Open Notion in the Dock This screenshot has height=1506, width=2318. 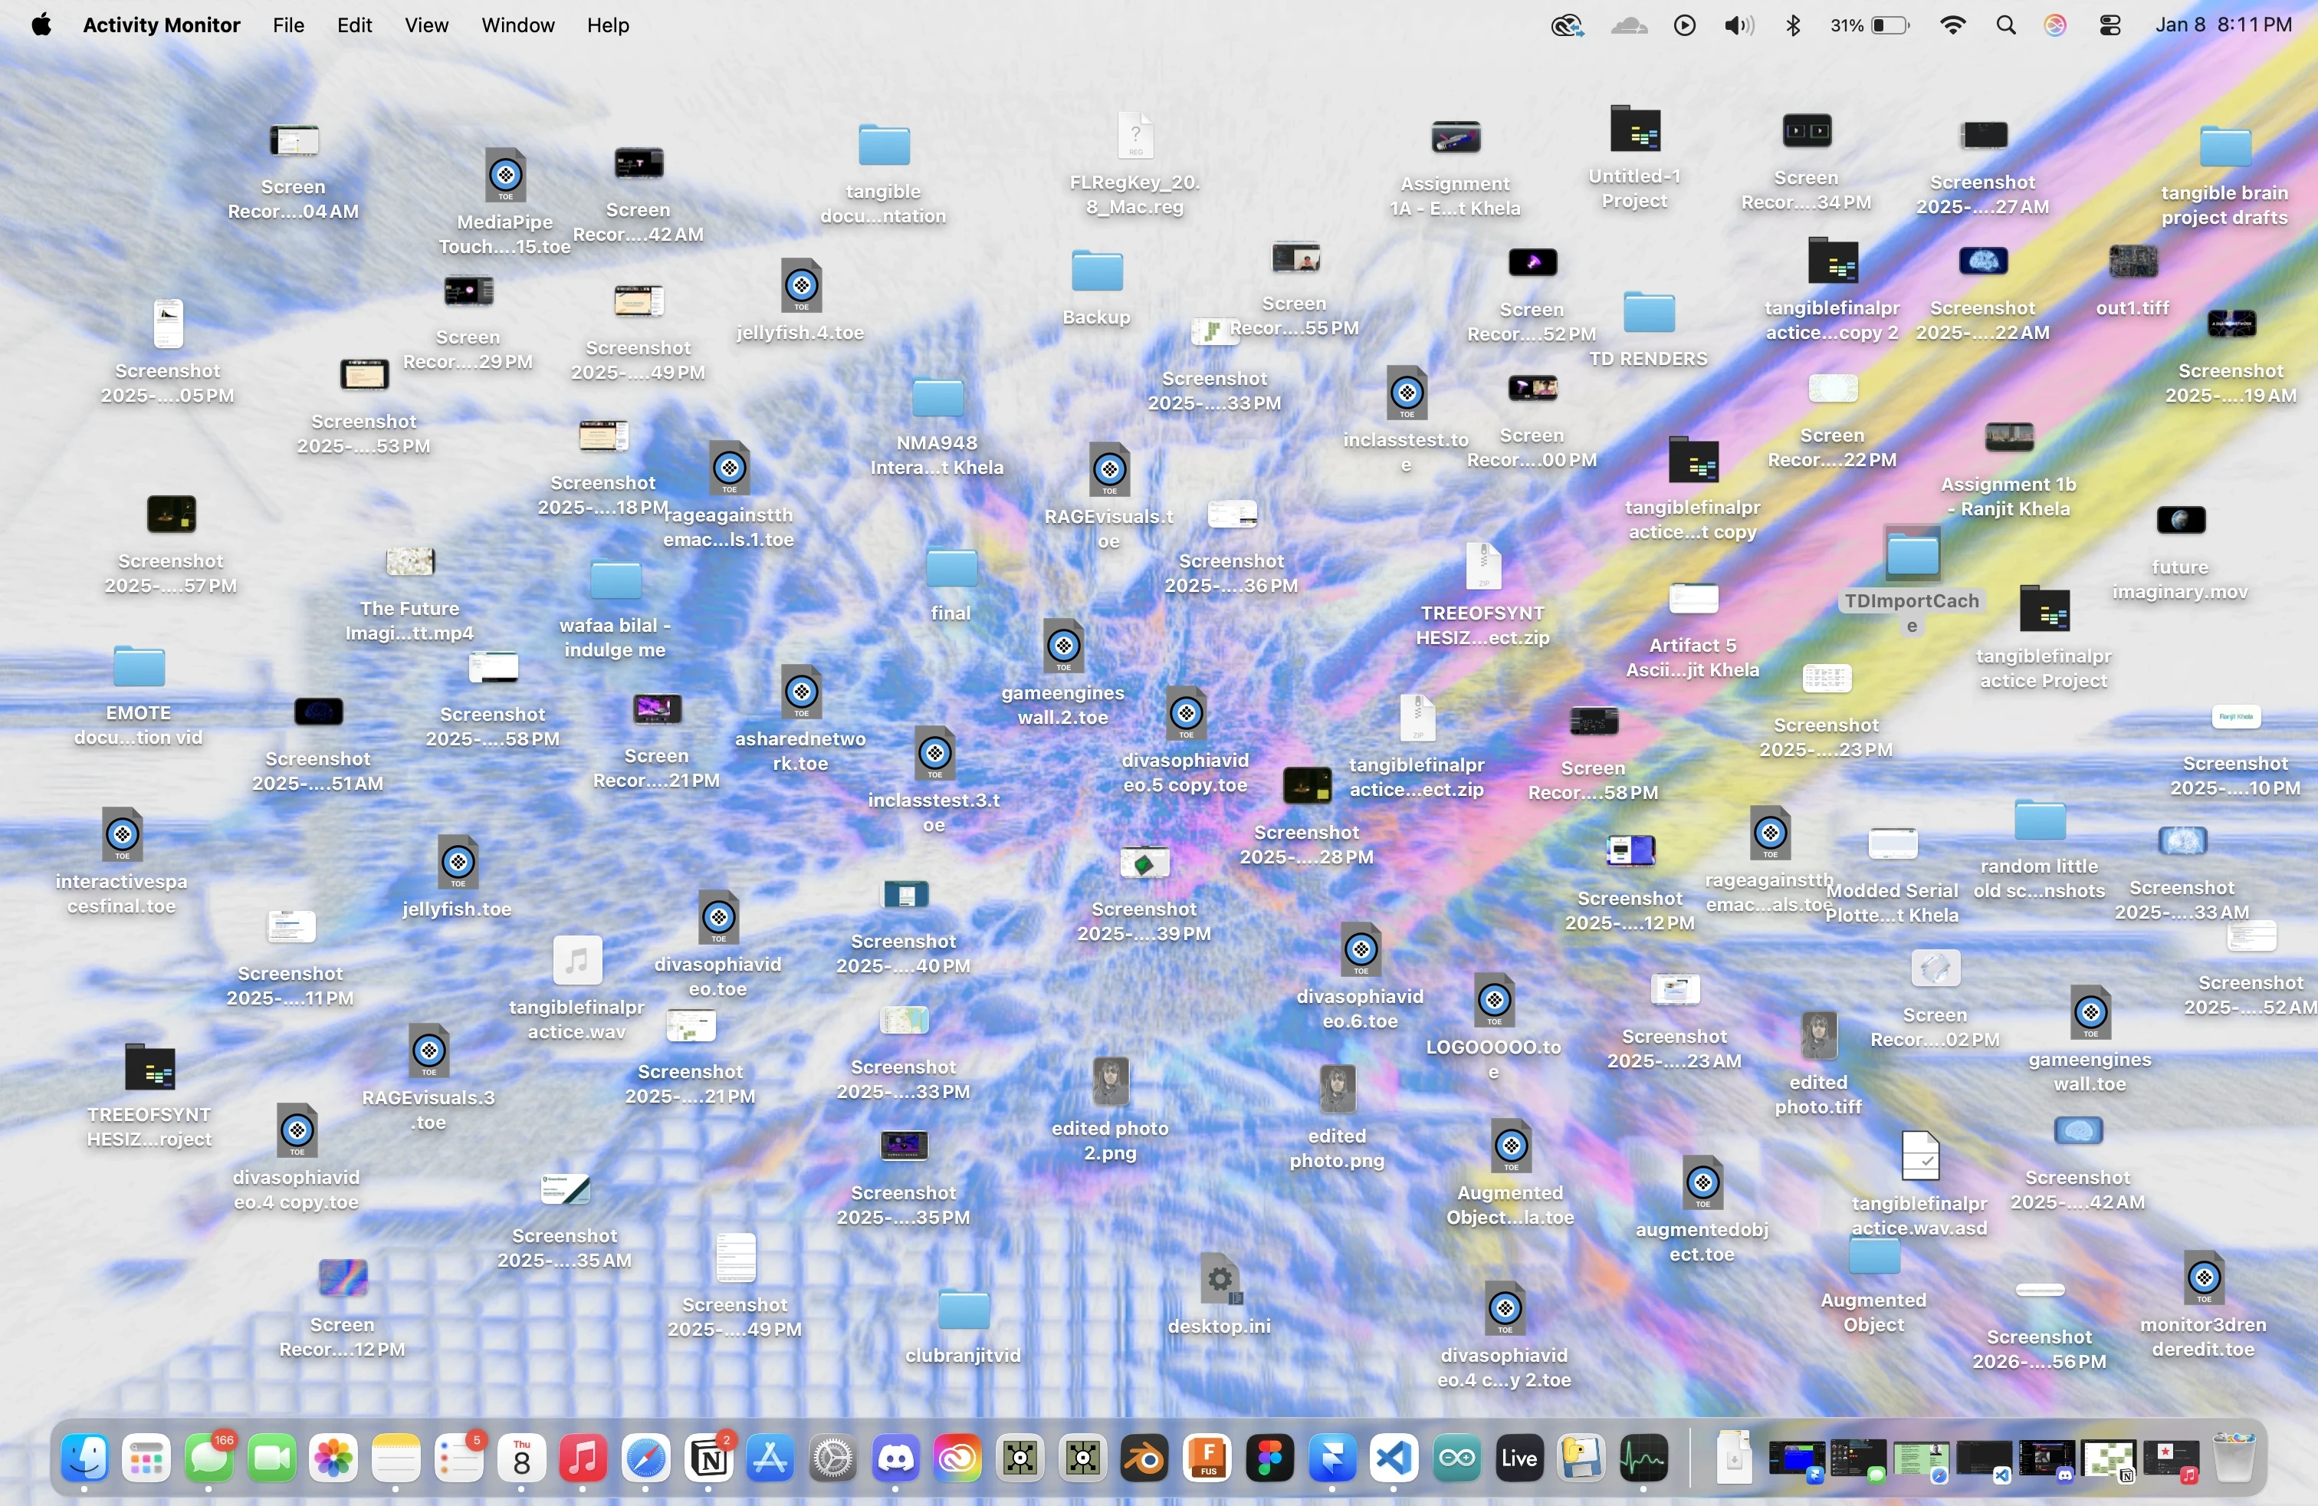[709, 1458]
